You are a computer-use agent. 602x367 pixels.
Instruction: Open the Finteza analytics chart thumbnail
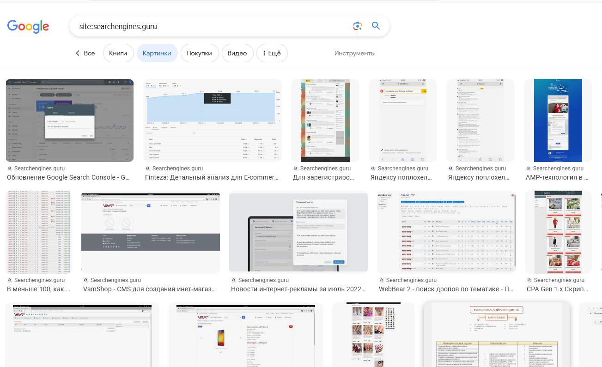point(213,120)
